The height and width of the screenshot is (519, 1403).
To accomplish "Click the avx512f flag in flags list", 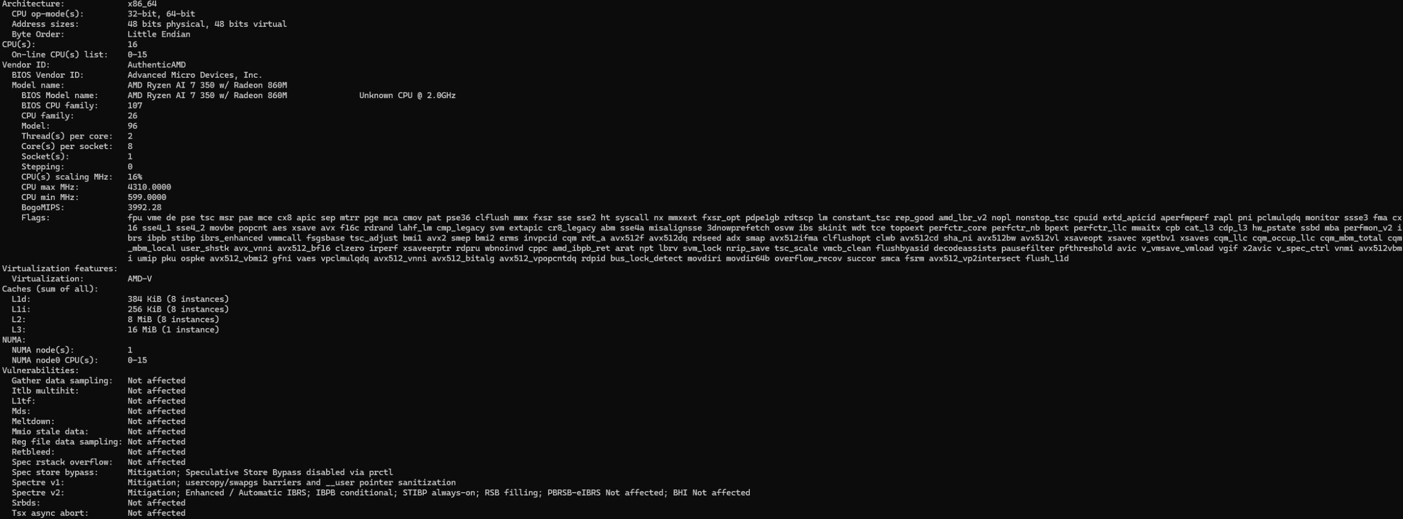I will click(627, 238).
